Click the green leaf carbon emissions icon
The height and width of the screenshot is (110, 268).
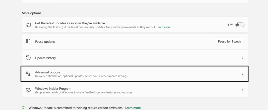click(24, 108)
